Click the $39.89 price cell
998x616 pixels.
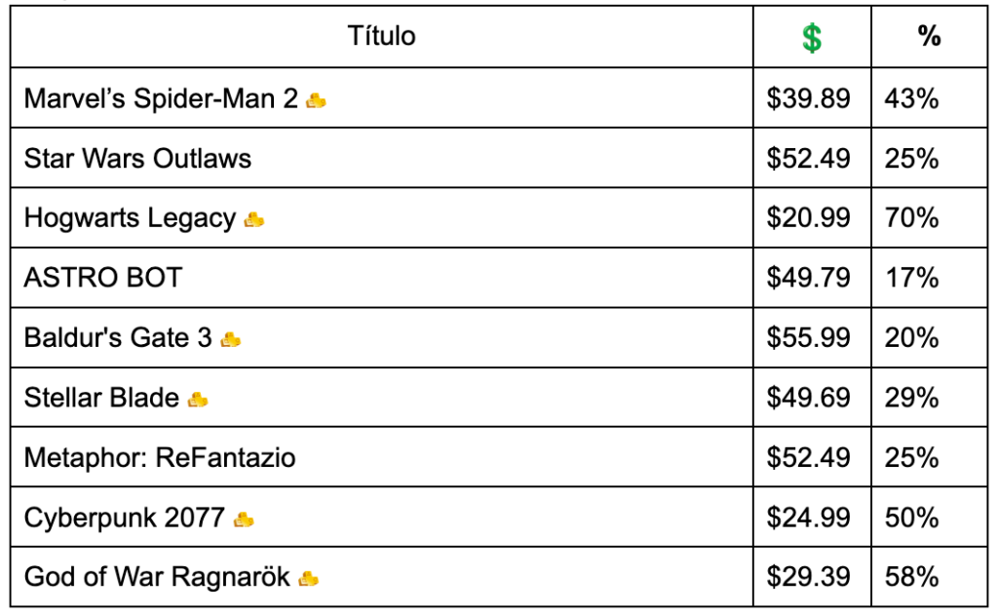(x=812, y=98)
